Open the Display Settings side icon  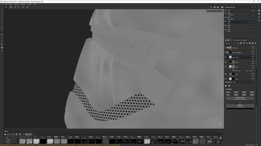[259, 11]
